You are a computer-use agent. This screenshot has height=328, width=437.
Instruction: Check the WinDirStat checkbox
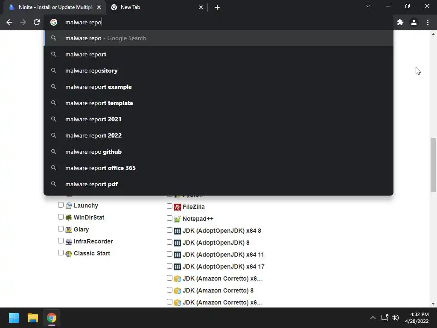(x=61, y=217)
